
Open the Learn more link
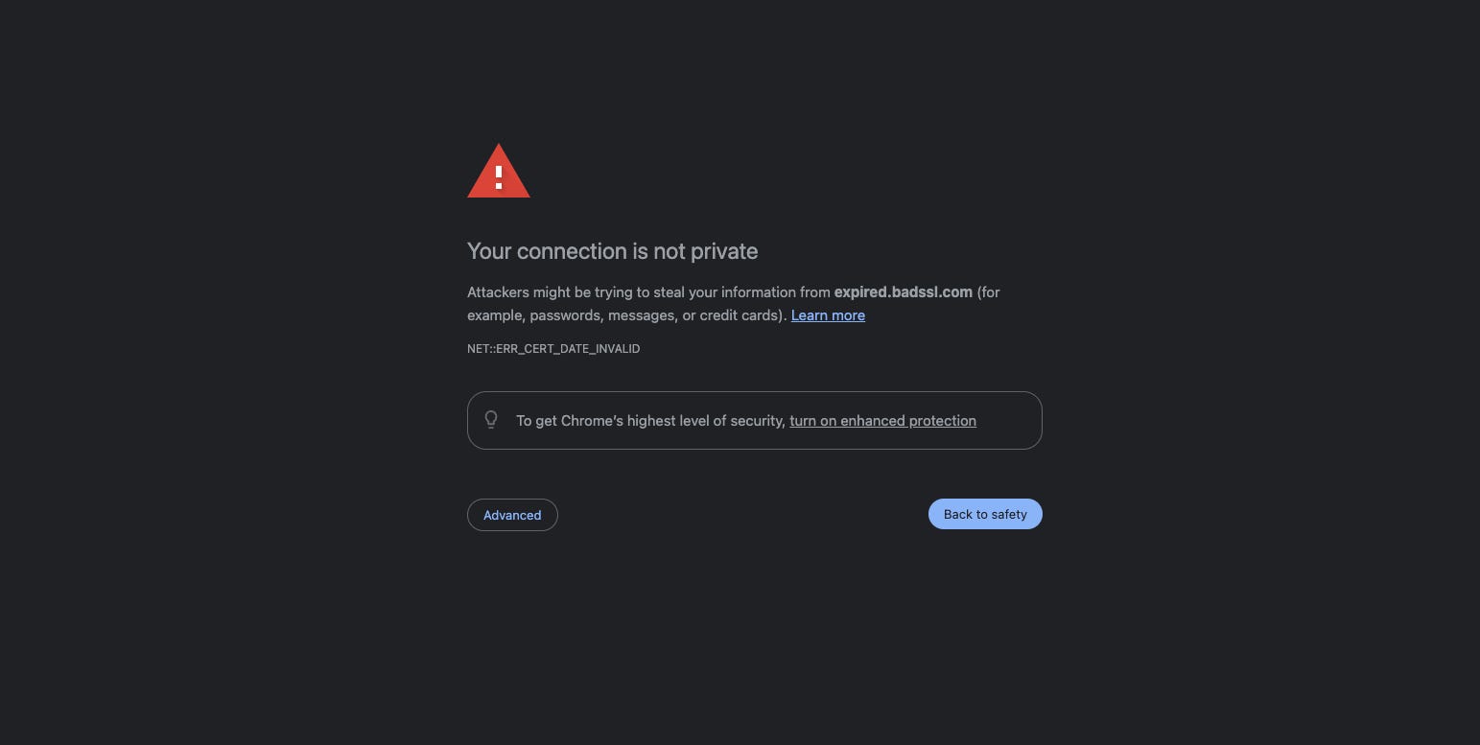828,315
